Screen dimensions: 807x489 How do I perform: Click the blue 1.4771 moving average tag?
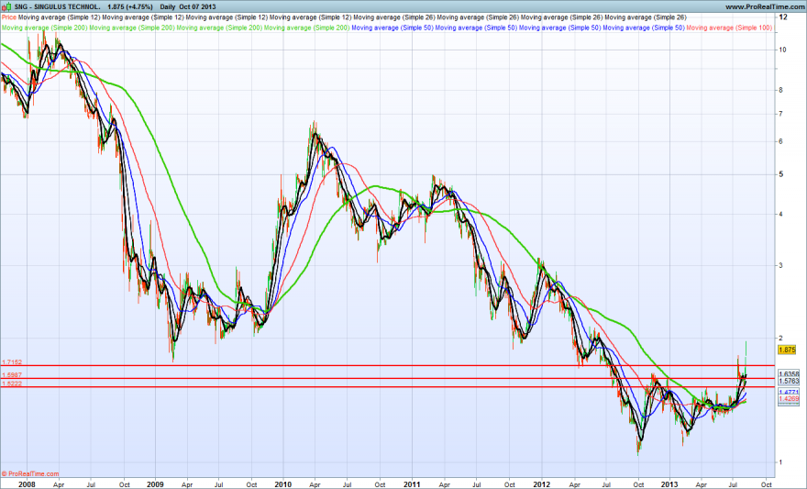pos(789,393)
